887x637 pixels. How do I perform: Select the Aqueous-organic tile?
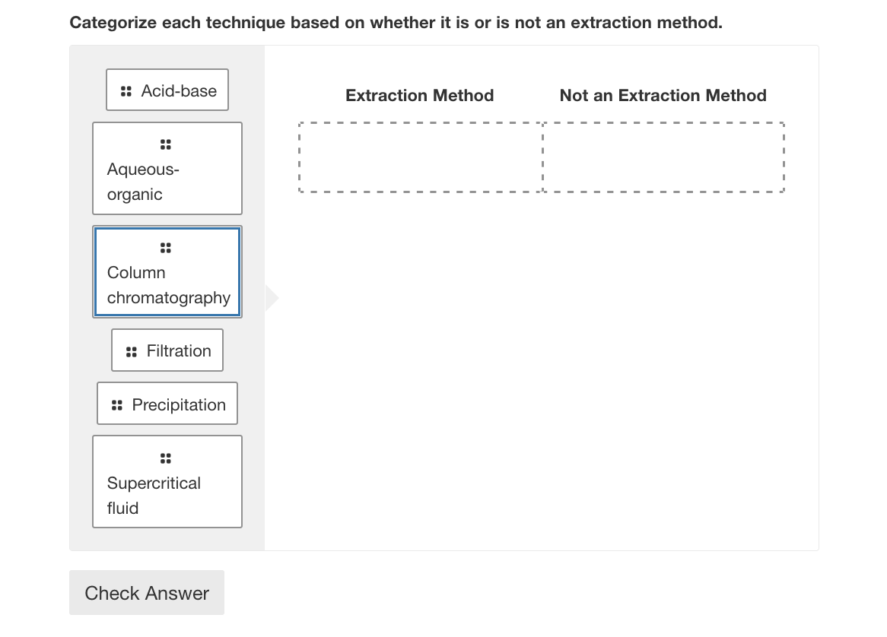(167, 168)
